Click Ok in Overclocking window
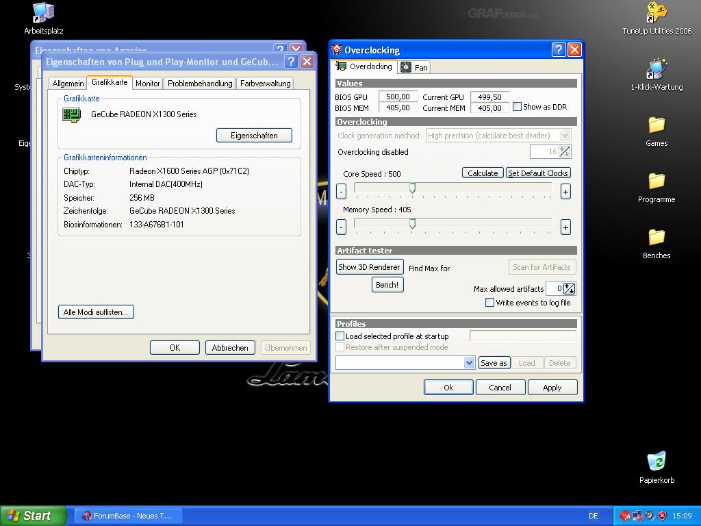The width and height of the screenshot is (701, 526). [448, 388]
